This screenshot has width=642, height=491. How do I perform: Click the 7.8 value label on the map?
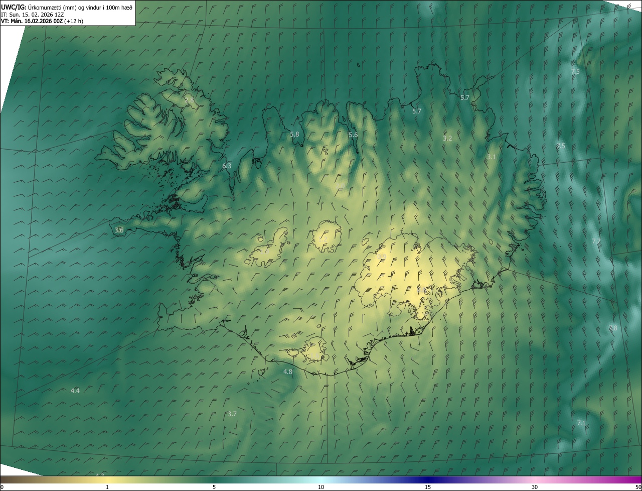click(x=613, y=328)
